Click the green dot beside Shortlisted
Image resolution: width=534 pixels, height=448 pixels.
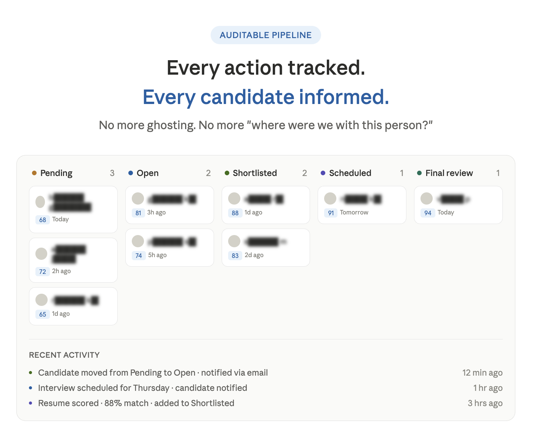pyautogui.click(x=227, y=173)
